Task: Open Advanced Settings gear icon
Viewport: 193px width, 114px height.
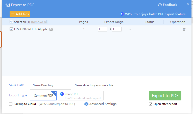Action: [x=86, y=104]
